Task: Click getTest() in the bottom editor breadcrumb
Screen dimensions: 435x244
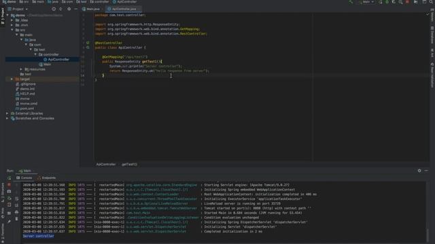Action: pos(129,164)
